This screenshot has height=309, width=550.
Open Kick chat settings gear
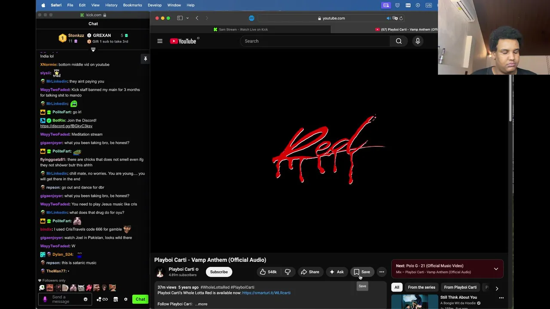coord(125,300)
